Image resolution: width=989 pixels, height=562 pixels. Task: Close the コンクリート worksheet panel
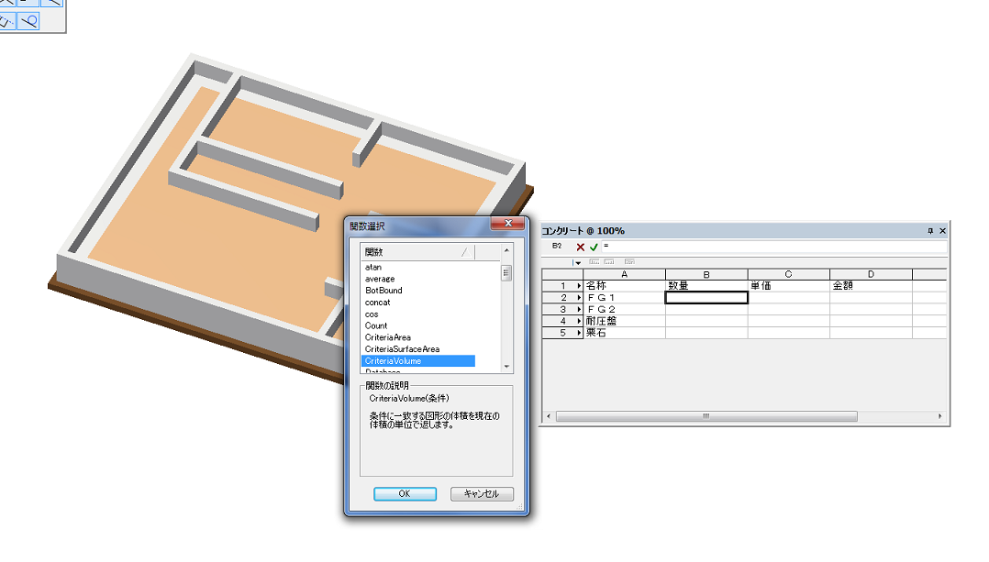point(942,231)
